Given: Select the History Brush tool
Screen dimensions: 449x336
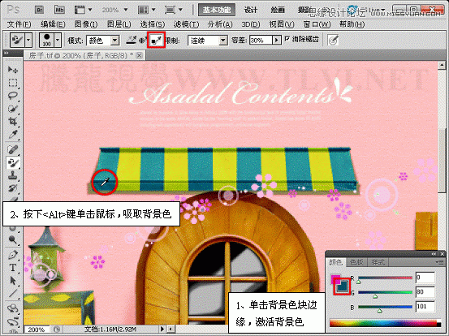Looking at the screenshot, I should point(13,188).
